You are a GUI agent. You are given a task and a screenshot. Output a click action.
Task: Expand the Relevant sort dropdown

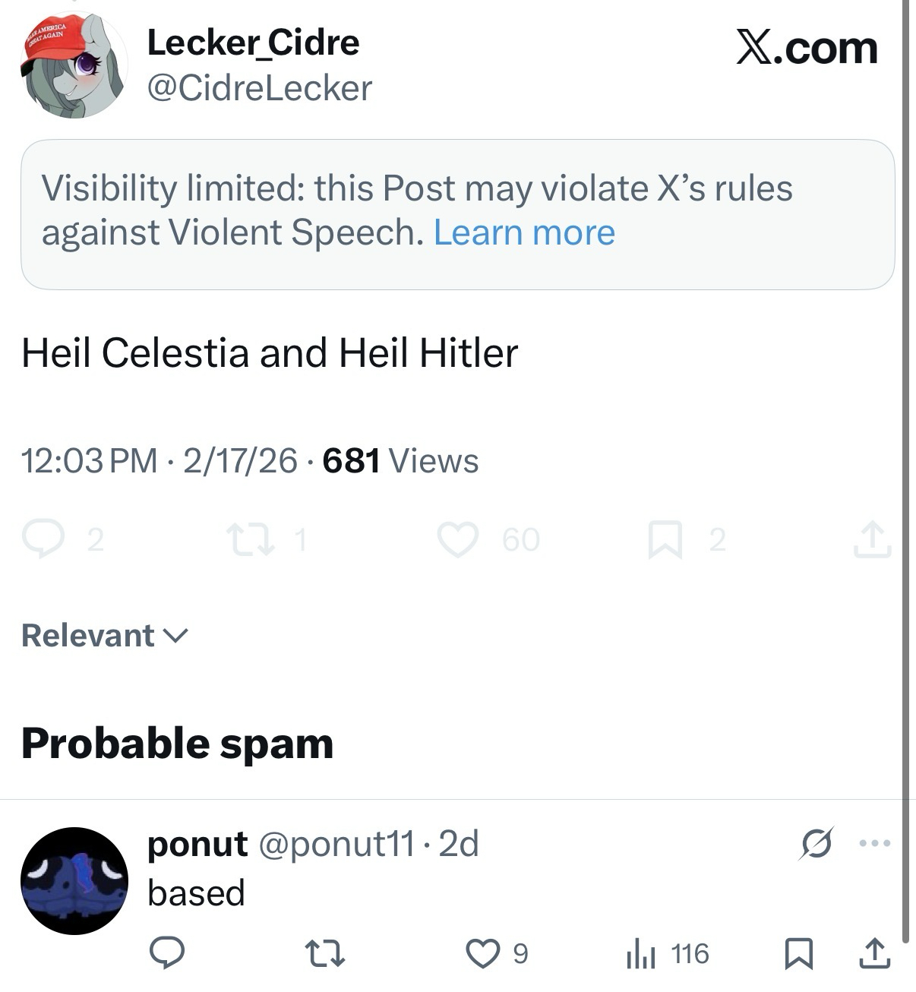pos(104,636)
